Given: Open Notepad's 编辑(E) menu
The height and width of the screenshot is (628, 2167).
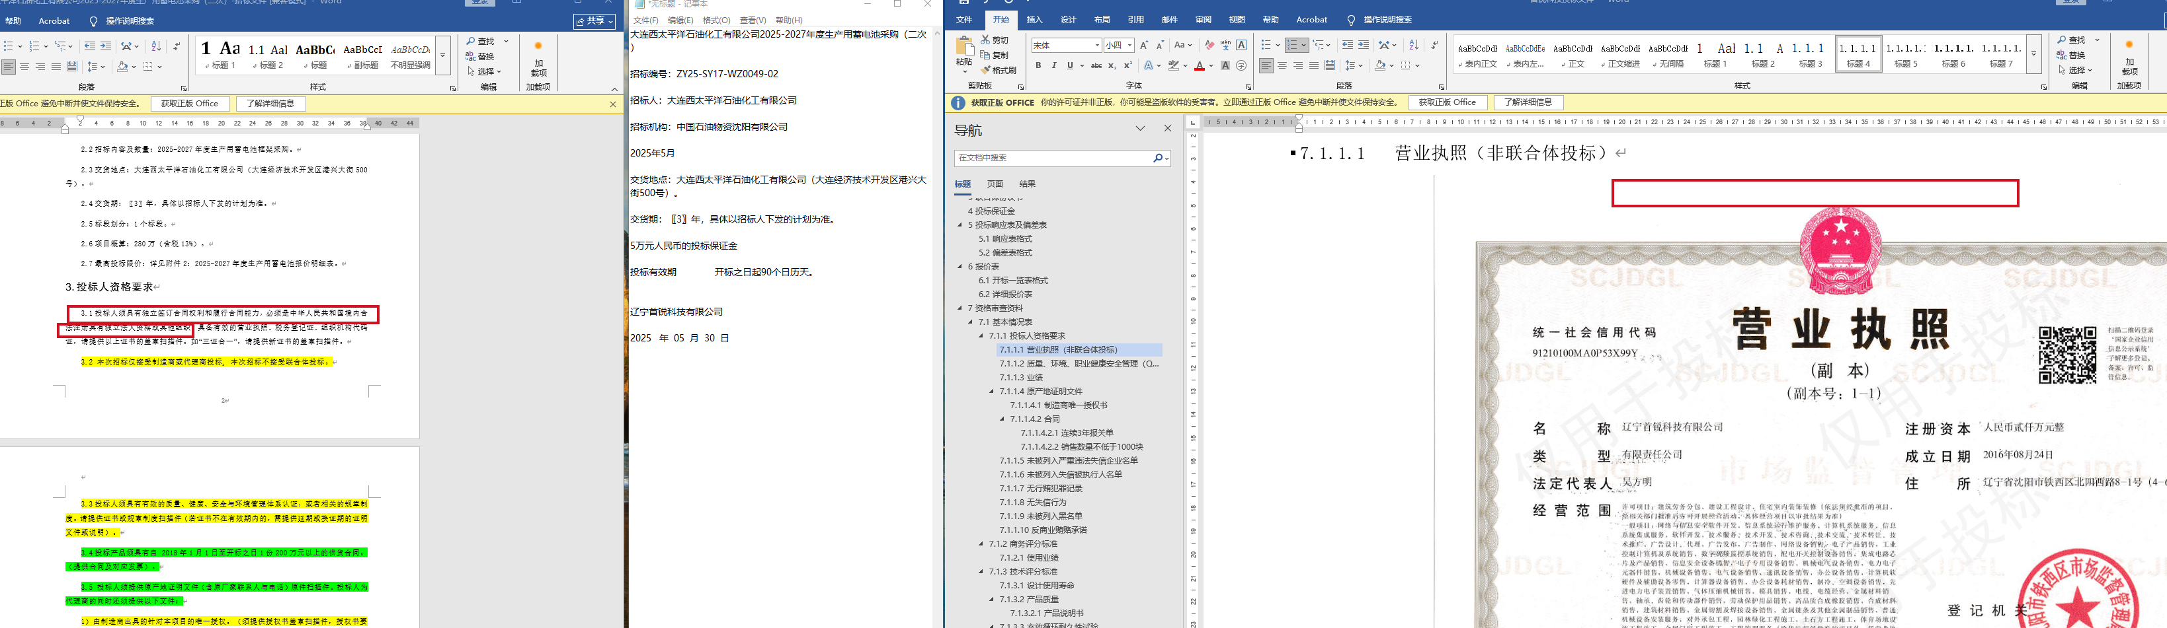Looking at the screenshot, I should pos(680,20).
